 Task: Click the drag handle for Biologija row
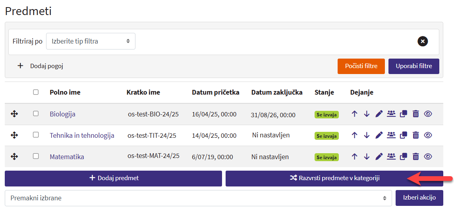pyautogui.click(x=14, y=114)
